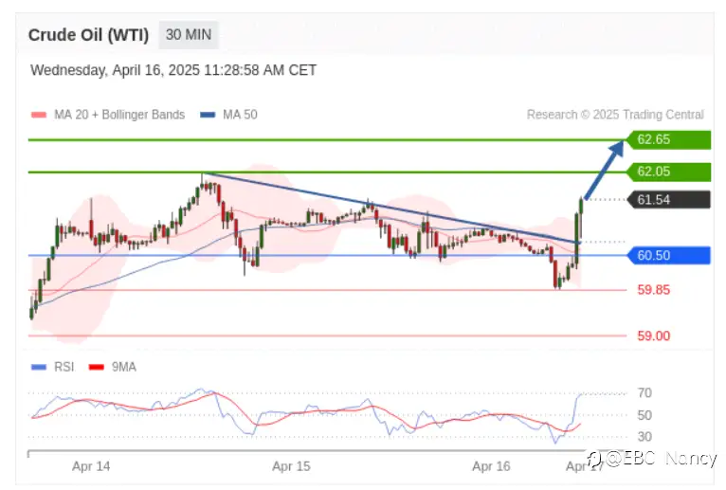The image size is (726, 490).
Task: Click the 30 MIN timeframe badge
Action: [x=189, y=35]
